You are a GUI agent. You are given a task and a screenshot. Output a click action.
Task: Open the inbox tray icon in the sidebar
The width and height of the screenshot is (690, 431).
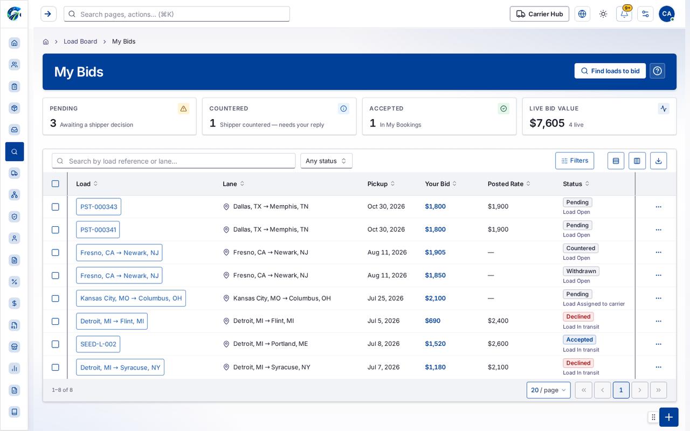tap(15, 130)
